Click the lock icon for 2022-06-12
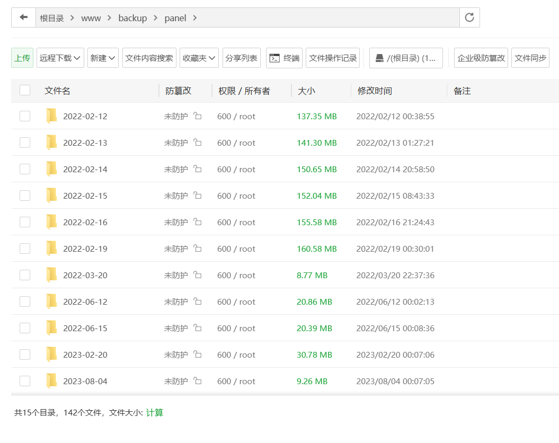 tap(198, 301)
